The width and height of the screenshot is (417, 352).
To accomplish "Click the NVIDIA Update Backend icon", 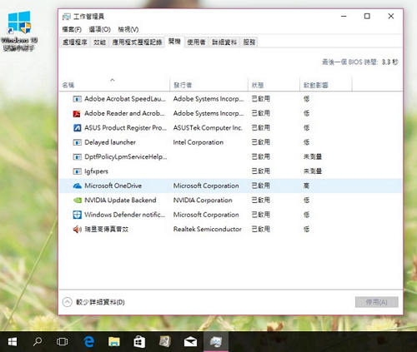I will (77, 201).
